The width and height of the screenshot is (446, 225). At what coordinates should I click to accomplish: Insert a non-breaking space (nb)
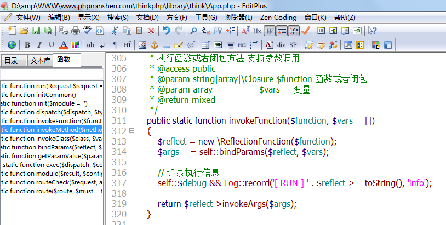(90, 45)
